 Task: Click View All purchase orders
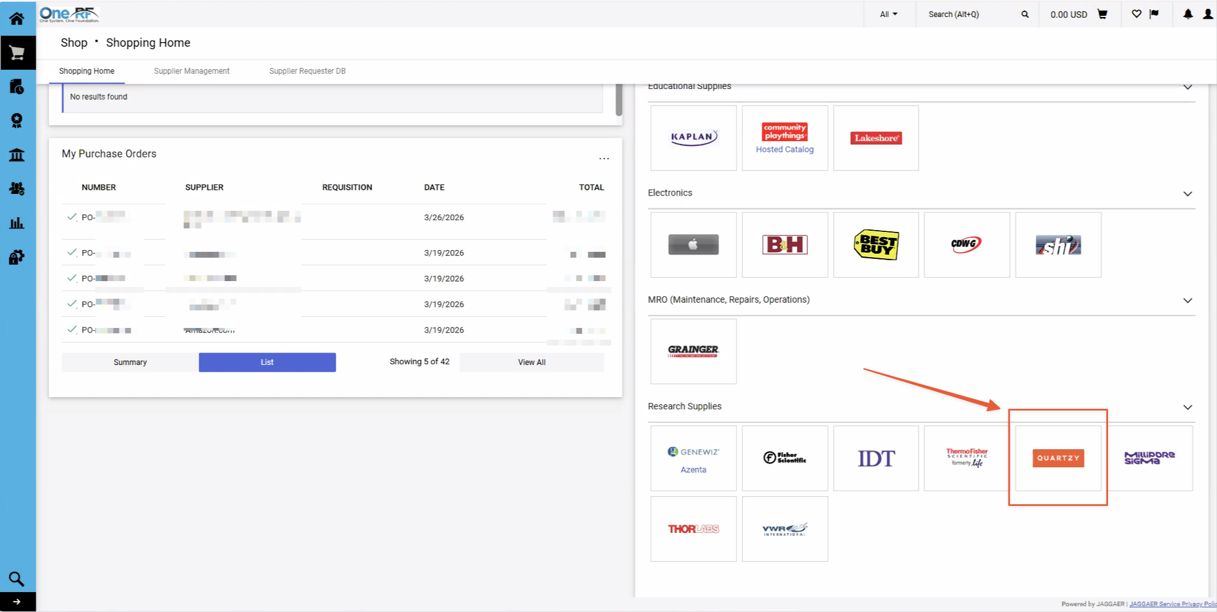click(531, 362)
